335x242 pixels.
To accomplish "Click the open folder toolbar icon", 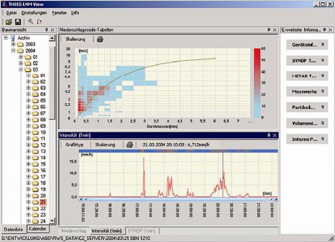I will pyautogui.click(x=9, y=21).
